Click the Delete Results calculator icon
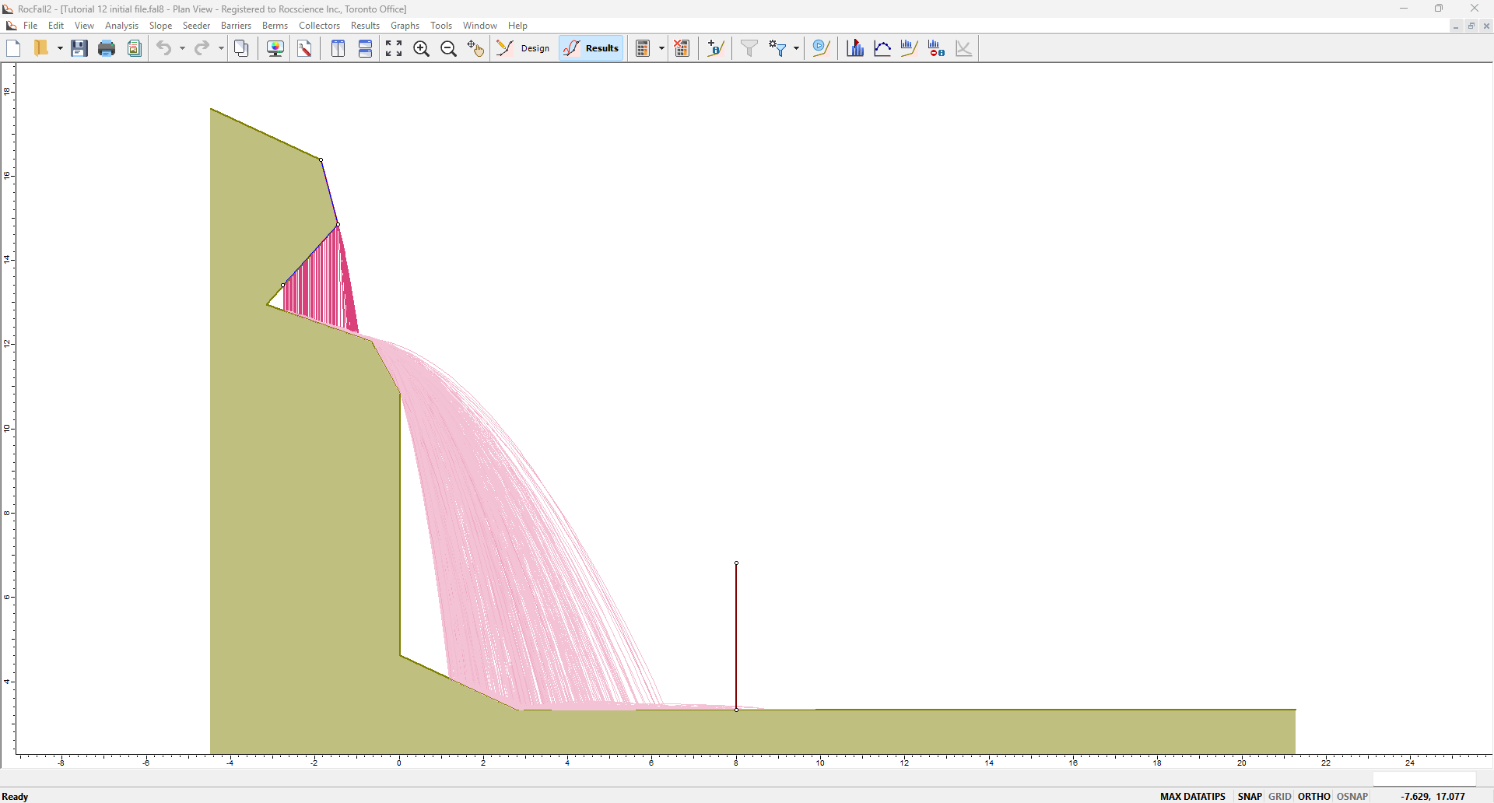Viewport: 1494px width, 803px height. coord(682,48)
